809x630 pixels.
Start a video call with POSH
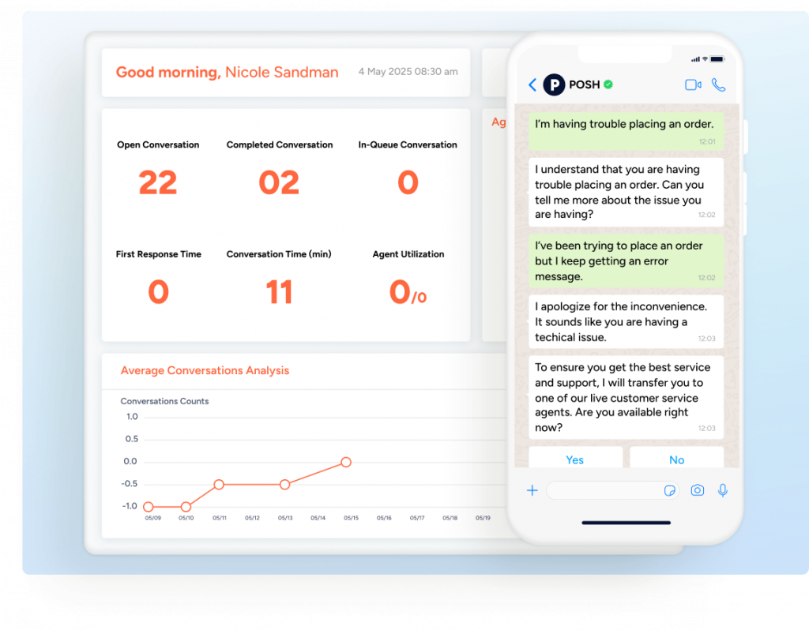(694, 84)
